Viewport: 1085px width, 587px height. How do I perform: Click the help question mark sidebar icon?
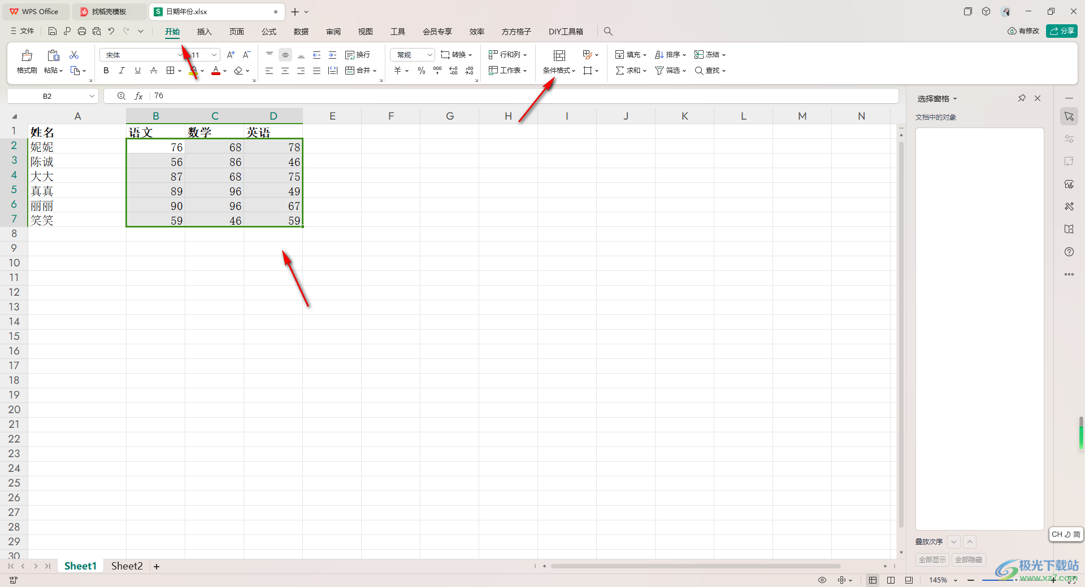tap(1069, 252)
